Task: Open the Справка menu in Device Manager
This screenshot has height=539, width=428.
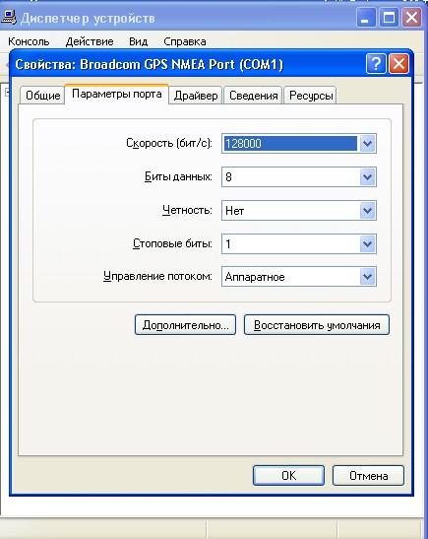Action: pos(185,41)
